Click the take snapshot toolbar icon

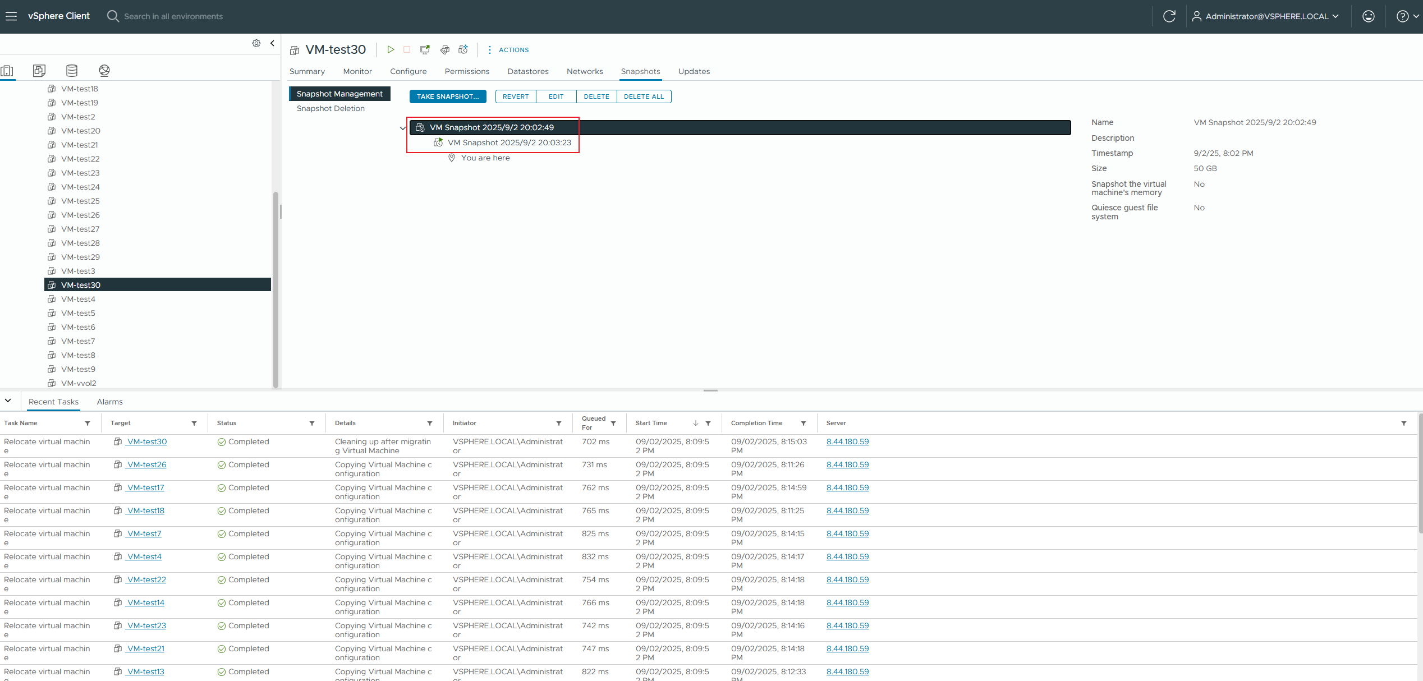(463, 49)
